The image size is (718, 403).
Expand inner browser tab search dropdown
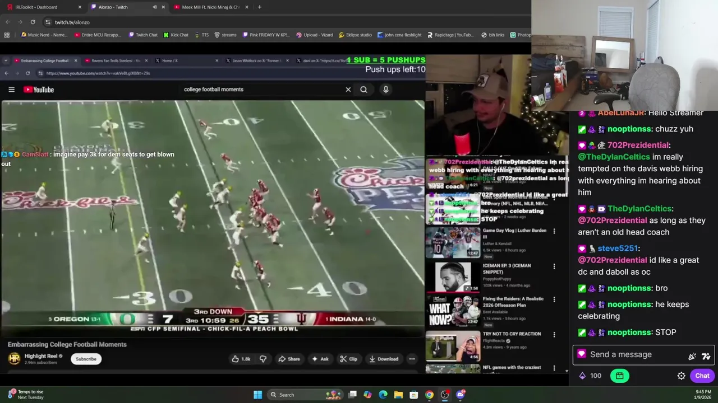coord(6,60)
